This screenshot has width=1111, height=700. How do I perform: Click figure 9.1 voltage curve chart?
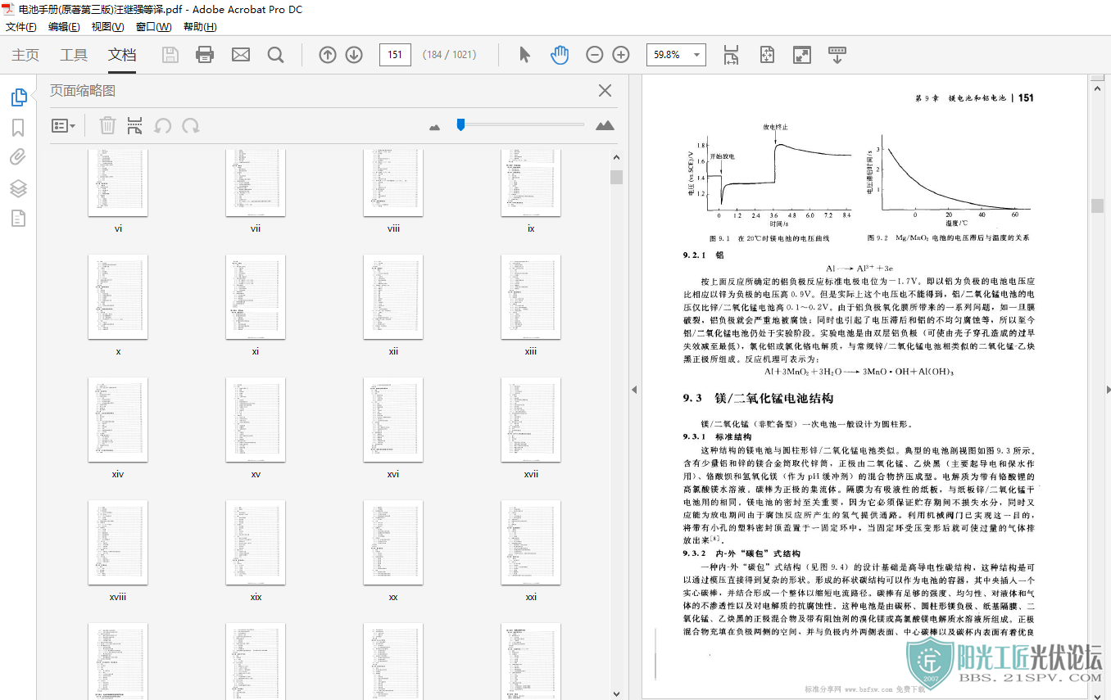click(770, 176)
